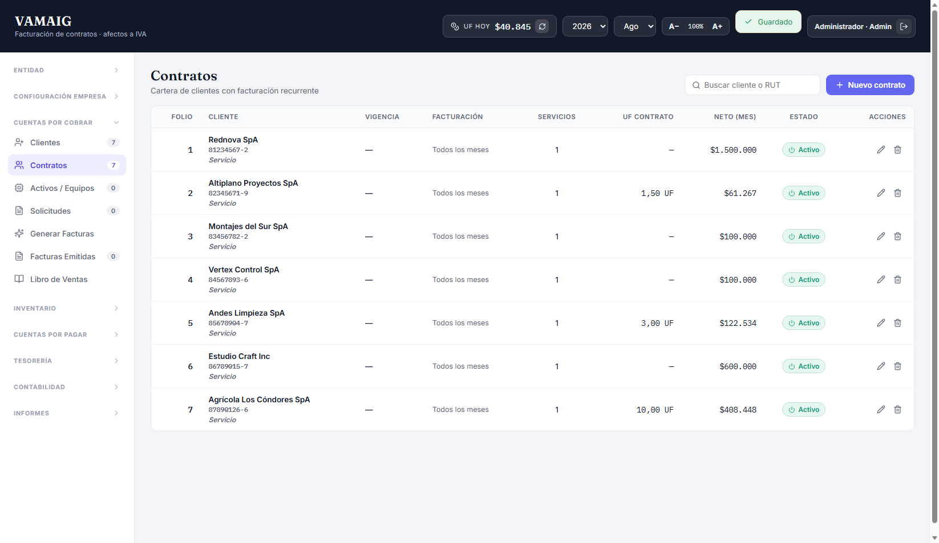The image size is (939, 543).
Task: Toggle the Activo status for Altiplano Proyectos SpA
Action: [803, 193]
